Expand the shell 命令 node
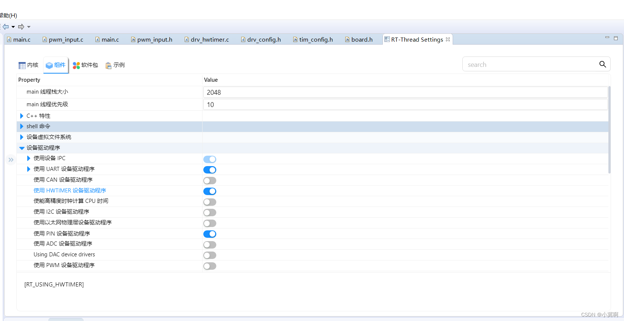624x321 pixels. coord(22,126)
